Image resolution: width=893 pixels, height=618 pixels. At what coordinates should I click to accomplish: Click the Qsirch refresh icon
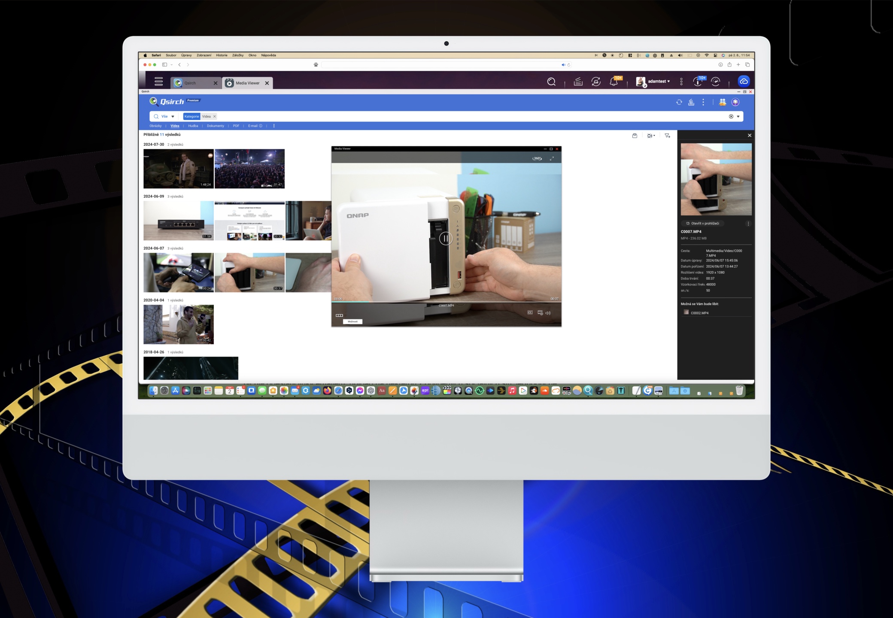[x=679, y=102]
